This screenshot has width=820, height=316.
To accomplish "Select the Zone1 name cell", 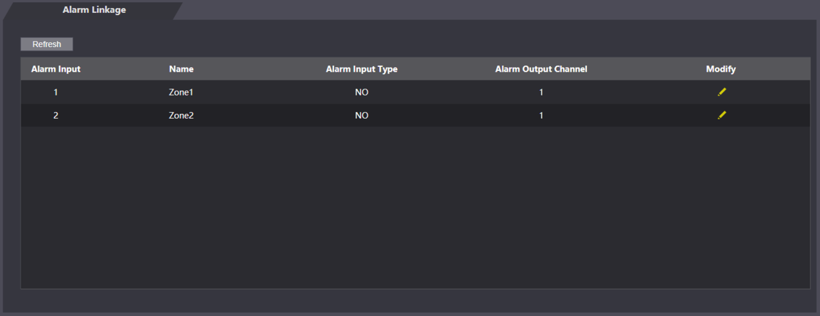I will tap(181, 92).
